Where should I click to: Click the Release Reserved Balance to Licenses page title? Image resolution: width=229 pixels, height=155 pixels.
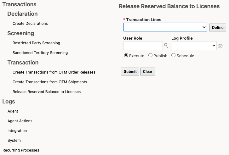pos(169,6)
